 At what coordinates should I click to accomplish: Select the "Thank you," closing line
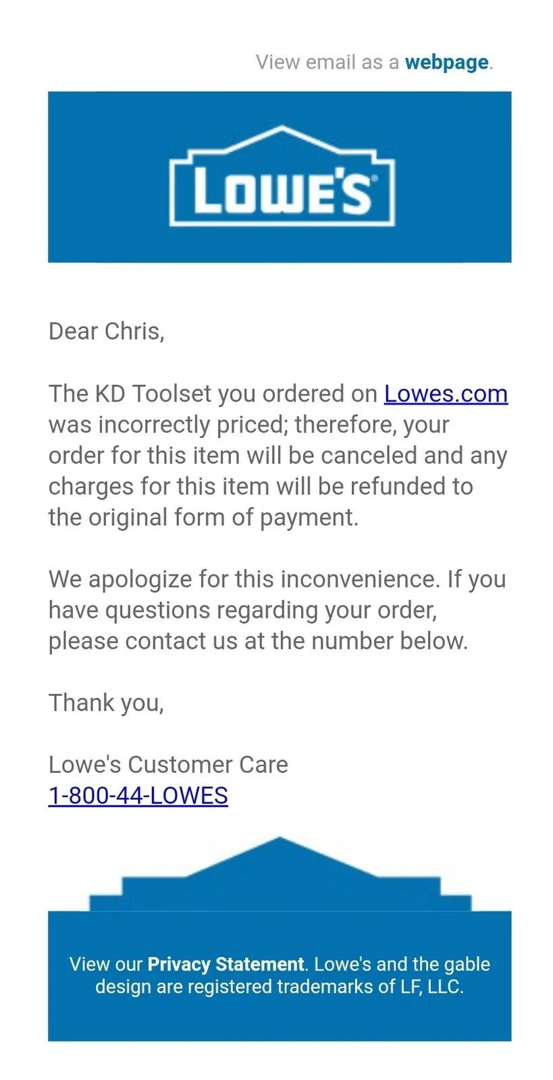[106, 703]
